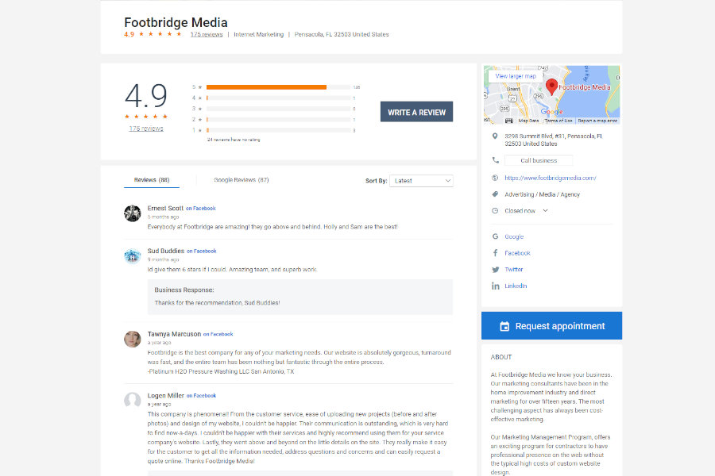The image size is (715, 476).
Task: Expand the Closed now hours chevron
Action: point(545,210)
